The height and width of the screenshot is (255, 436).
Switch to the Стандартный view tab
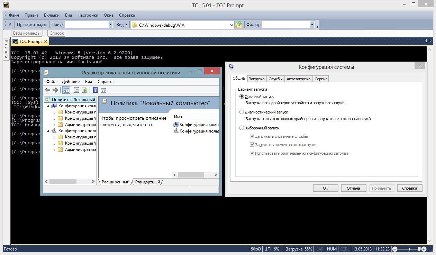(x=147, y=182)
